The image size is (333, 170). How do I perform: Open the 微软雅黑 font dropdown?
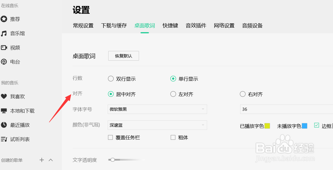coord(157,109)
